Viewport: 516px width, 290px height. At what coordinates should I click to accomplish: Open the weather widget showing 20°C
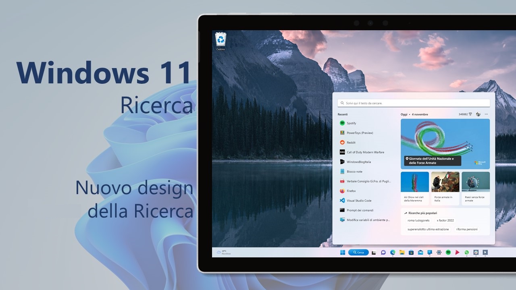[224, 252]
